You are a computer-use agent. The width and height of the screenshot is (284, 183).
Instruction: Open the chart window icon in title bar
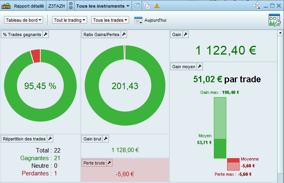[137, 6]
